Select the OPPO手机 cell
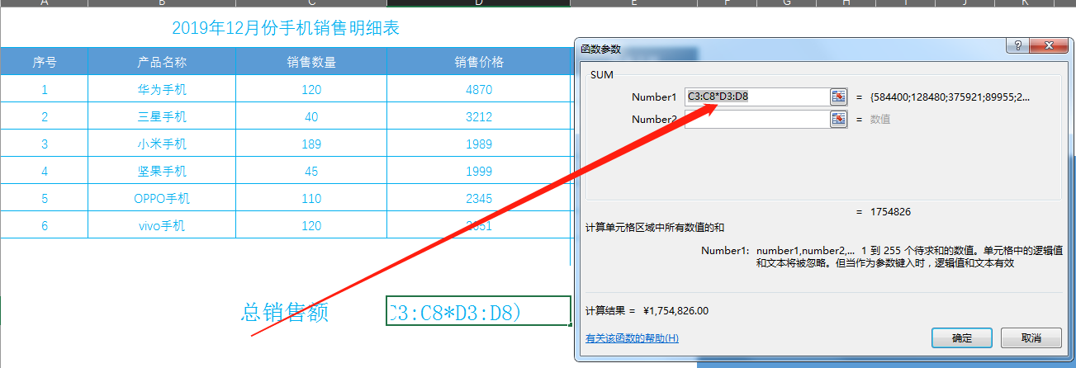The image size is (1076, 368). point(162,198)
